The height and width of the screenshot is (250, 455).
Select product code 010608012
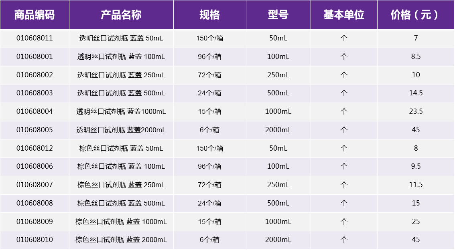click(35, 148)
